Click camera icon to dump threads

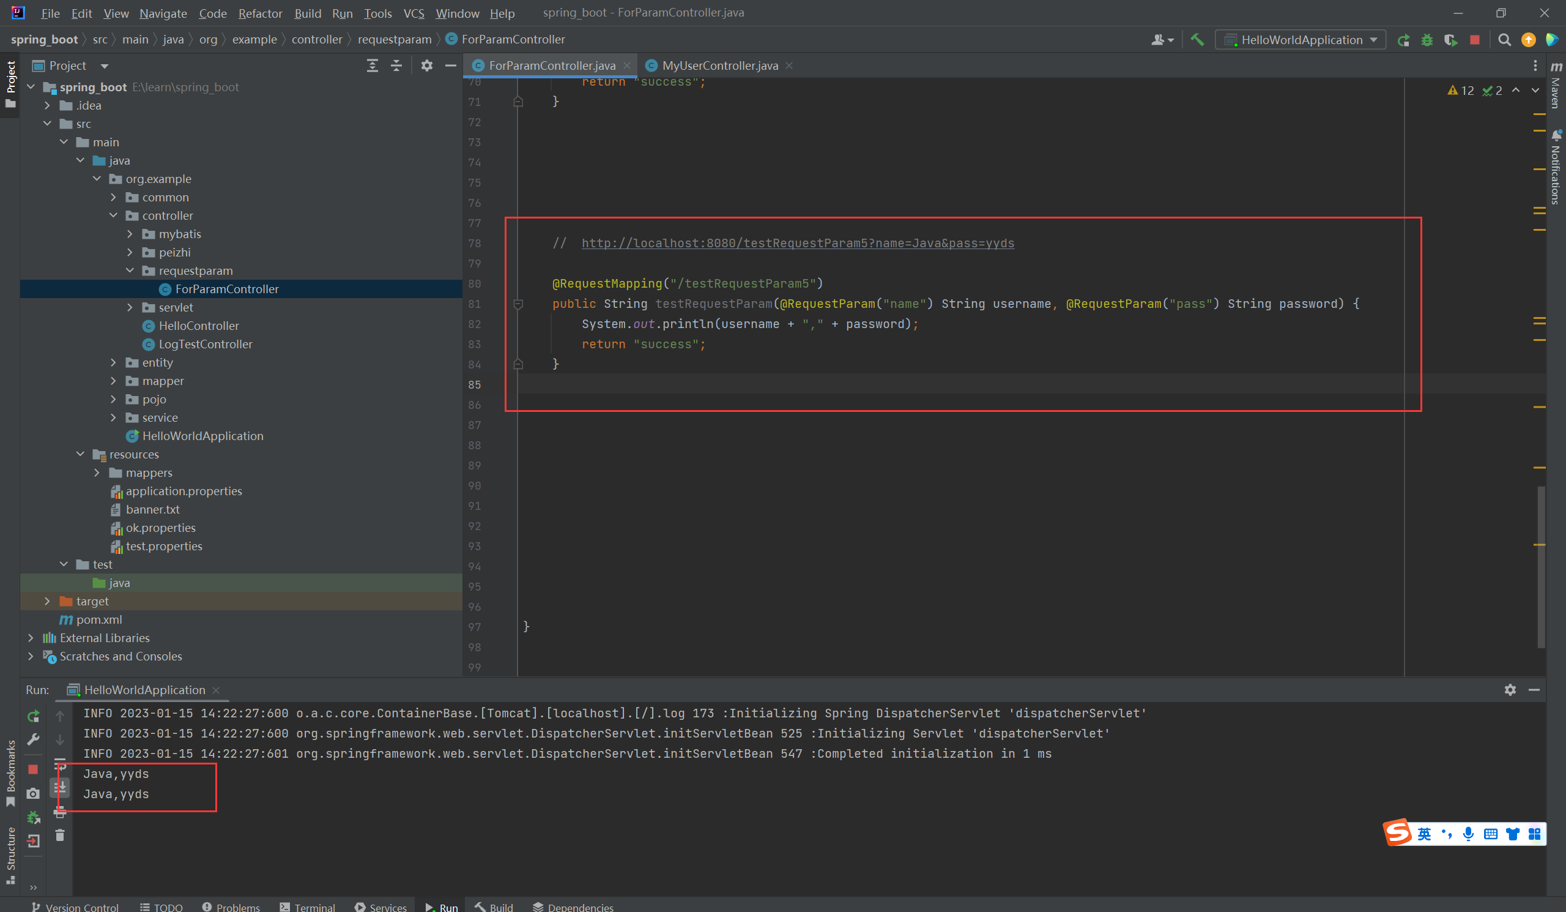(34, 793)
